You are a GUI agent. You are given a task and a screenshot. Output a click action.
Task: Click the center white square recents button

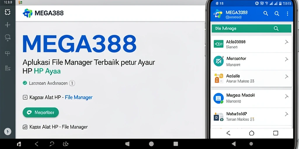(x=175, y=144)
